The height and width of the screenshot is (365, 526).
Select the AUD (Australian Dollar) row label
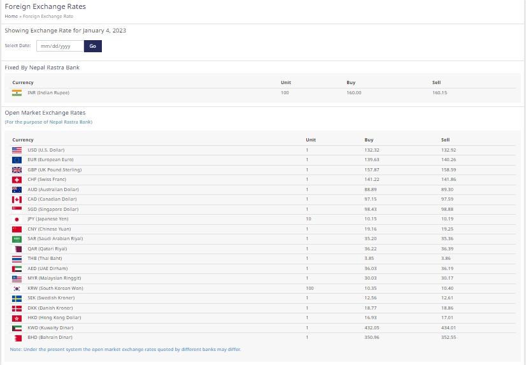(x=53, y=189)
